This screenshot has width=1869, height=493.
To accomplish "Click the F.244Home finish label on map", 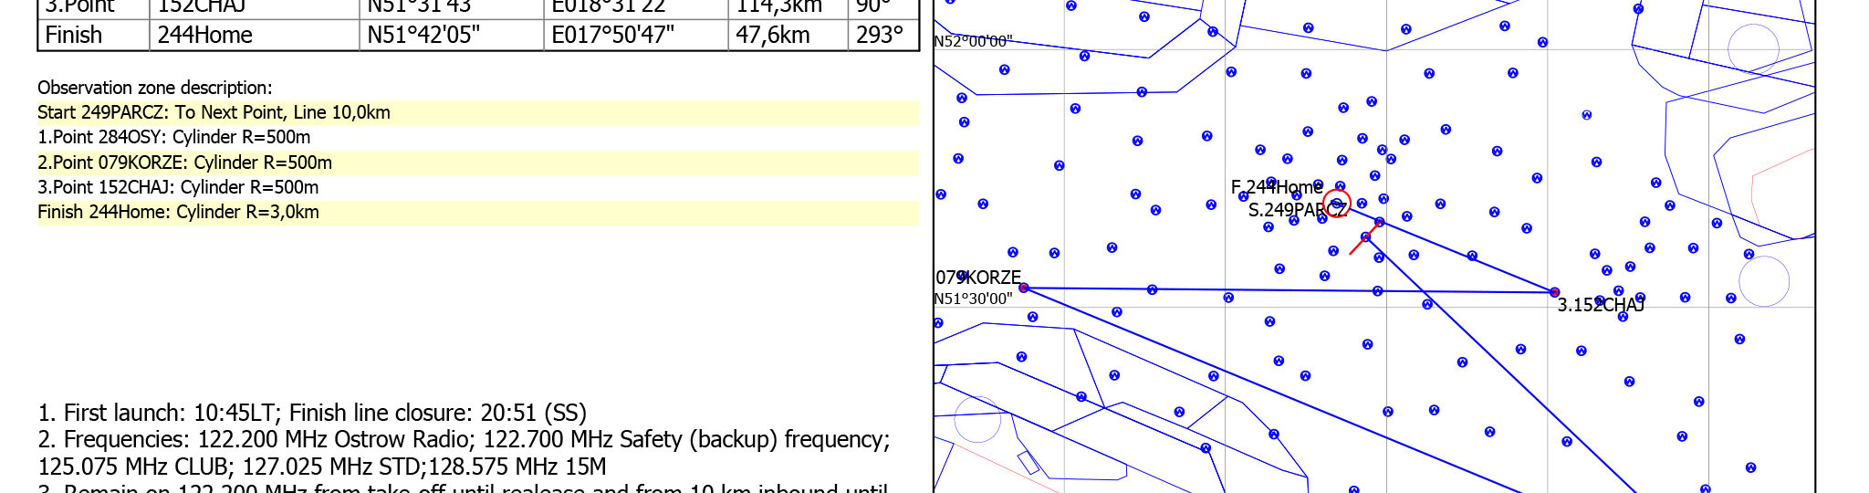I will pos(1276,187).
